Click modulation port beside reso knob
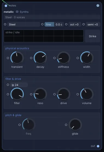The height and width of the screenshot is (152, 104). click(x=31, y=94)
